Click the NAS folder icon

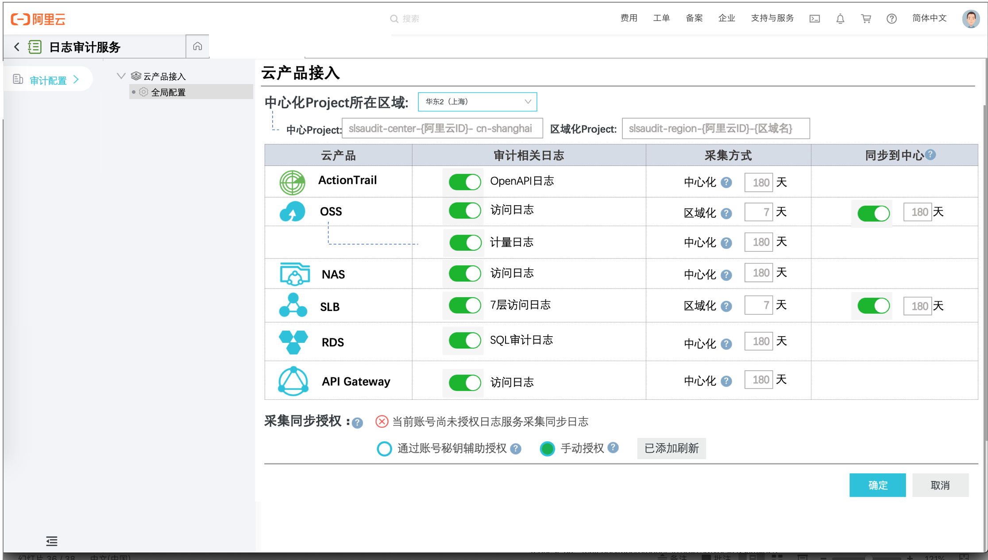[x=295, y=274]
